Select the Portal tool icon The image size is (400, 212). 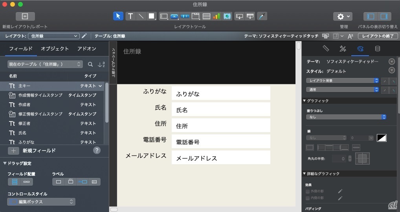(x=206, y=16)
